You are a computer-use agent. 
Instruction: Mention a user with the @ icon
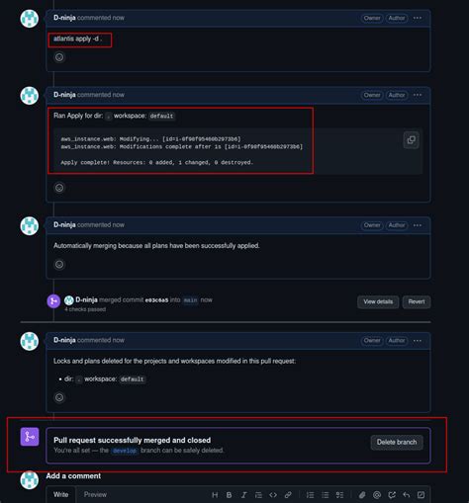(377, 495)
